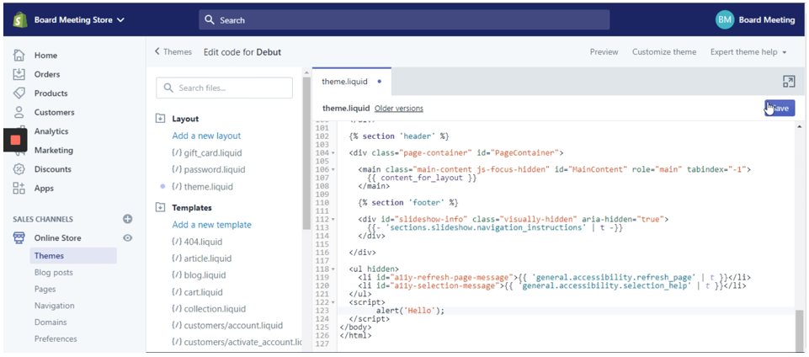The height and width of the screenshot is (357, 809).
Task: Open the Discounts badge icon
Action: pyautogui.click(x=19, y=169)
